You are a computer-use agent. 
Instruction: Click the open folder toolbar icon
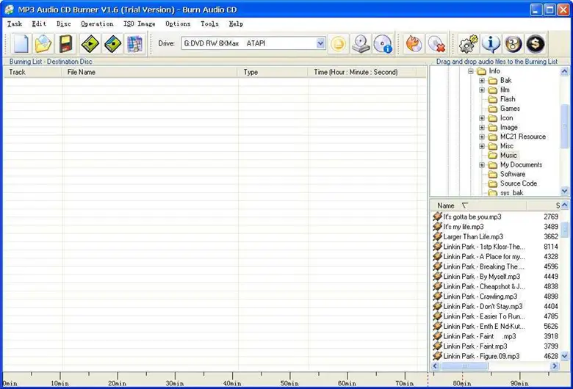[43, 44]
